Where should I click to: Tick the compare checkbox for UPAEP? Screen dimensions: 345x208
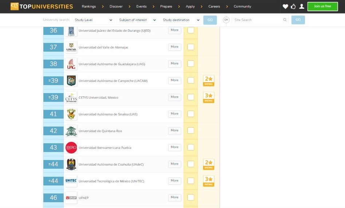click(191, 197)
